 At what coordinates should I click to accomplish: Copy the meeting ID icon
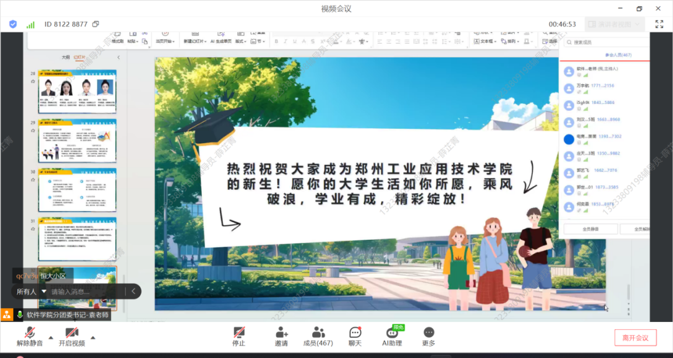(95, 24)
